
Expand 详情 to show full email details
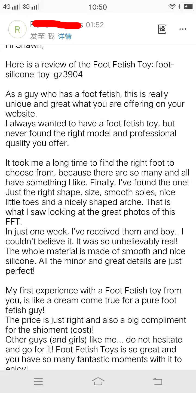pyautogui.click(x=65, y=36)
